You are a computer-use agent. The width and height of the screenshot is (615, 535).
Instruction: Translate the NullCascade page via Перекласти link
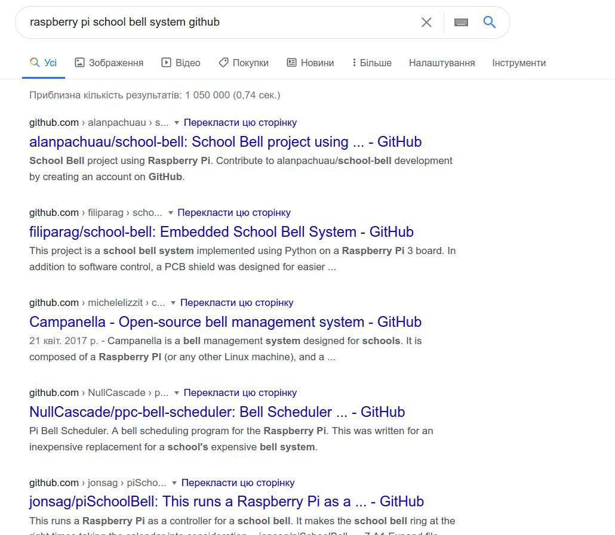(240, 393)
